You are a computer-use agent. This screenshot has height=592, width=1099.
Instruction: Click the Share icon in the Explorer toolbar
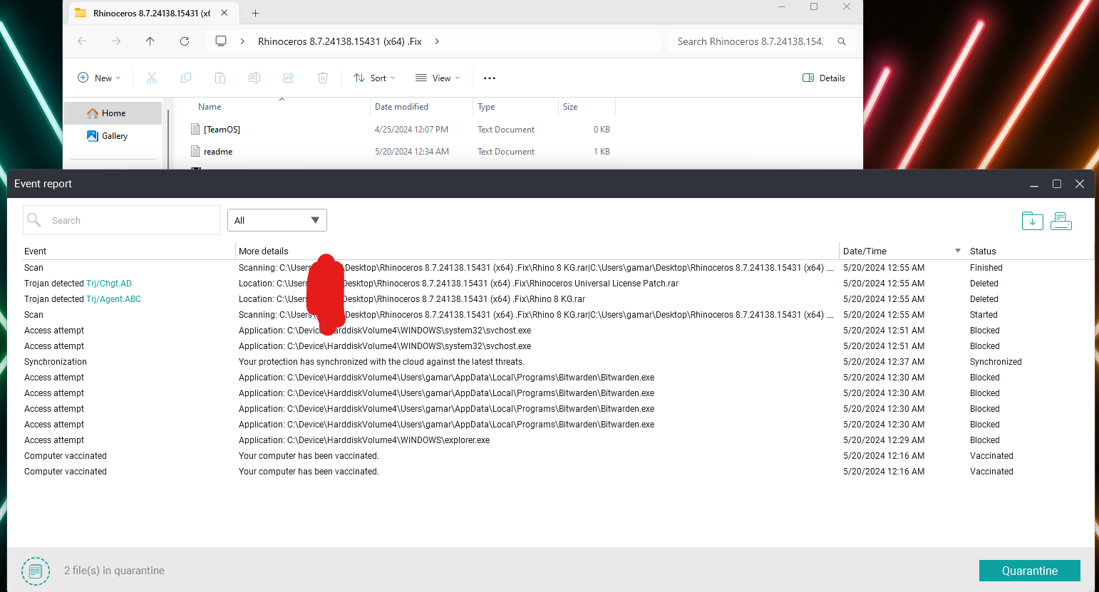pyautogui.click(x=289, y=78)
